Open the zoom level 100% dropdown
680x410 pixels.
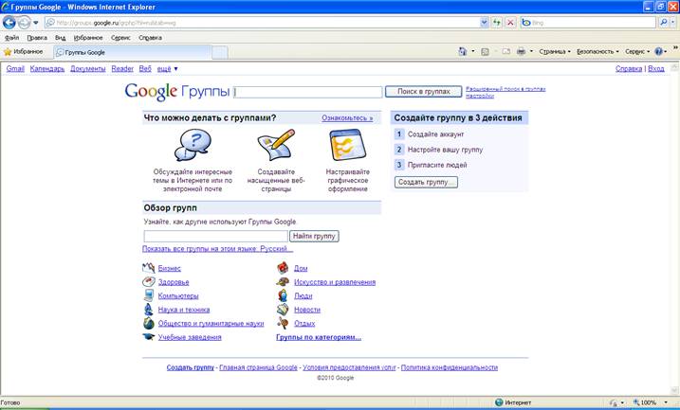coord(665,402)
